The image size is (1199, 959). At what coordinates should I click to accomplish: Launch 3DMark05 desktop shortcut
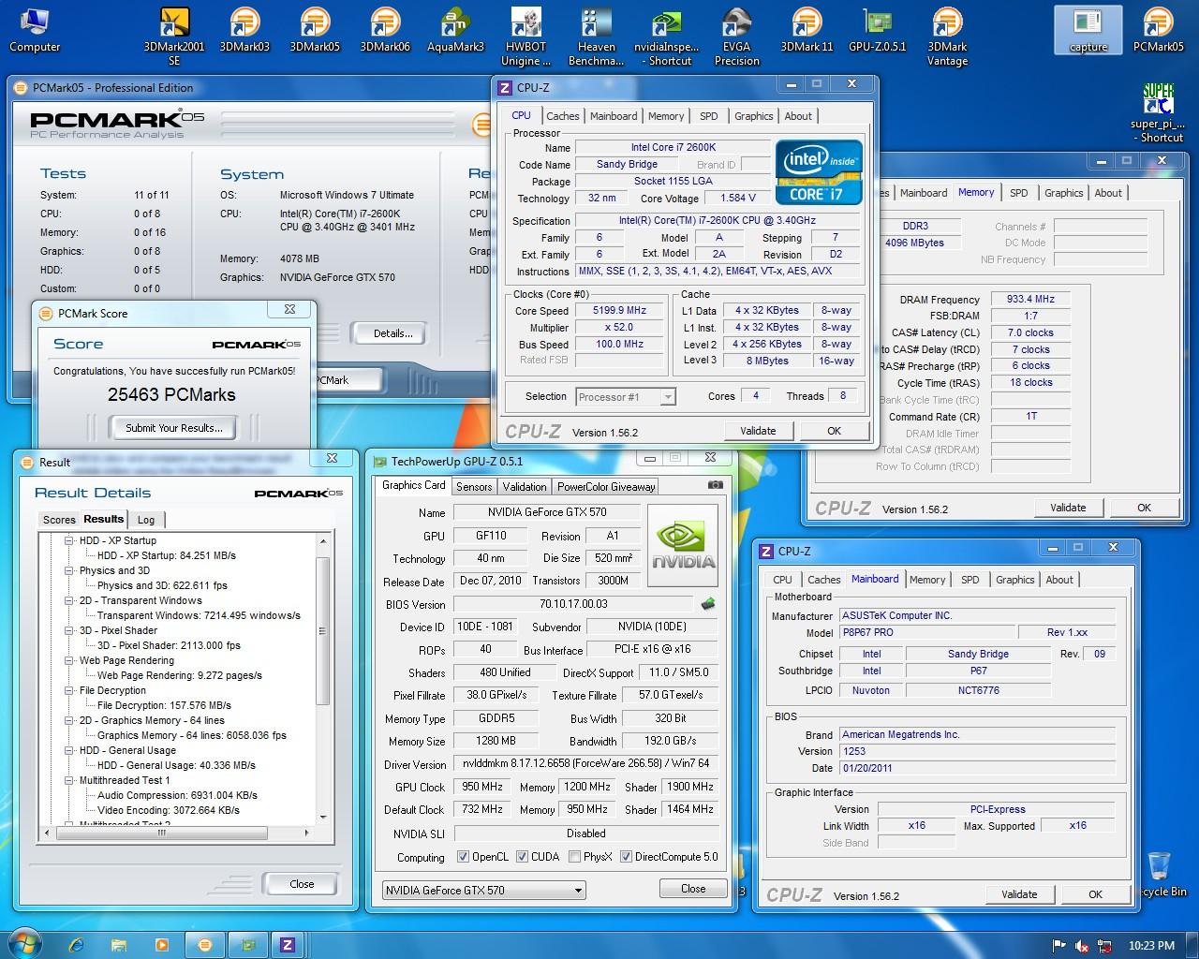pos(315,30)
